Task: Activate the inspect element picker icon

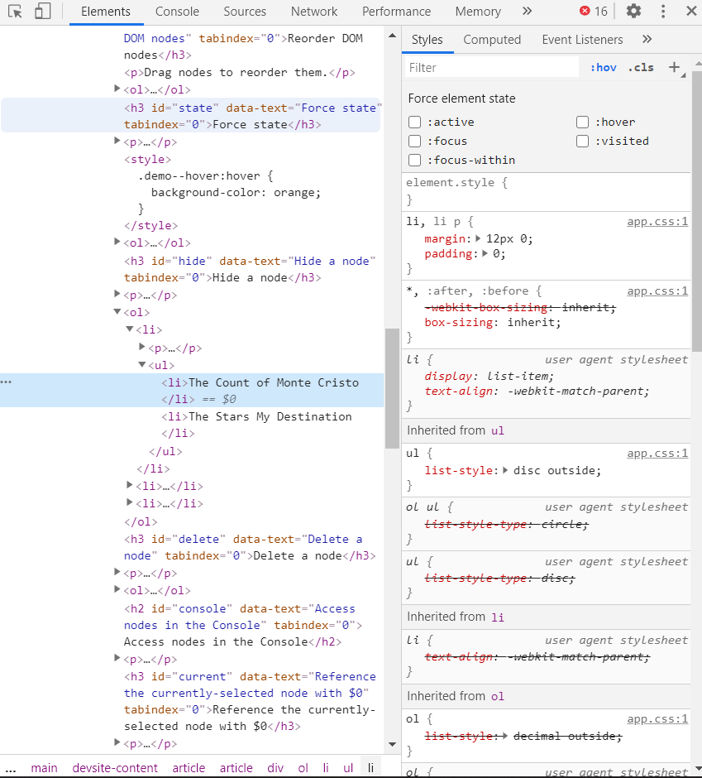Action: [15, 12]
